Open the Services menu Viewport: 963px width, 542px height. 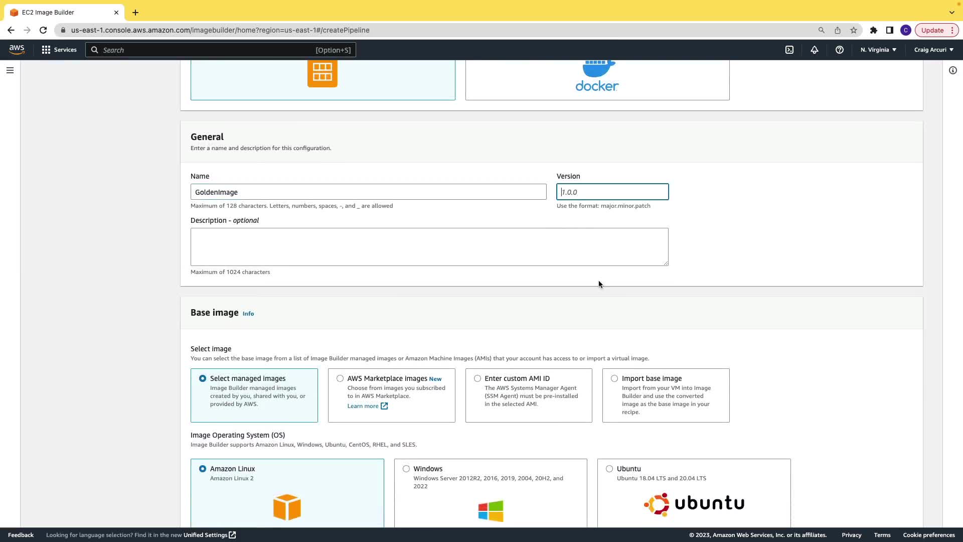59,50
